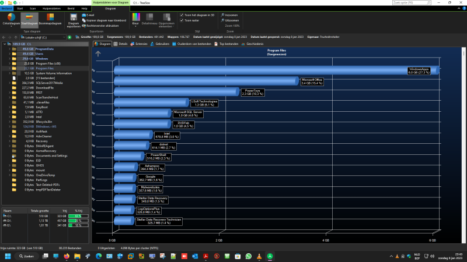Image resolution: width=467 pixels, height=262 pixels.
Task: Toggle the Toon het diagram in 3D checkbox
Action: click(x=182, y=15)
